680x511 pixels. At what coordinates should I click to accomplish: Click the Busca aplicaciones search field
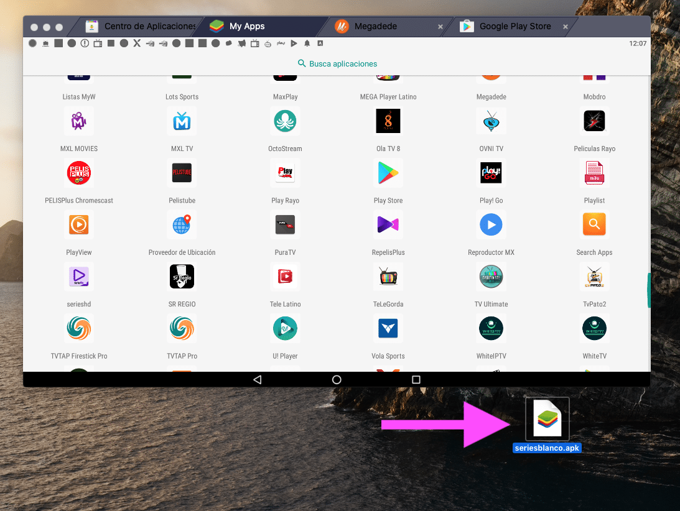click(x=338, y=63)
